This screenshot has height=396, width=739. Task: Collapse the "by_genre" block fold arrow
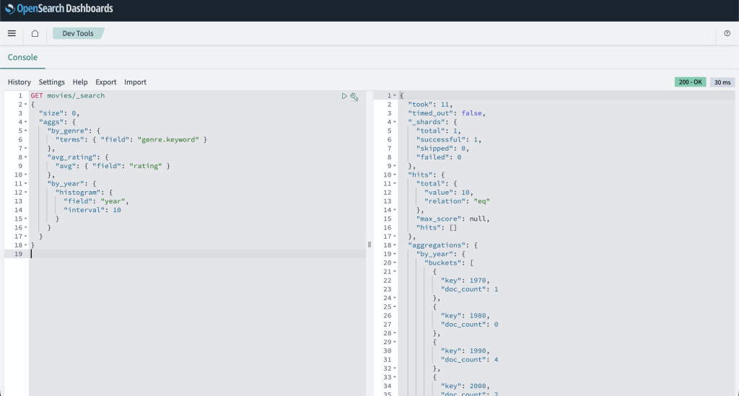point(27,131)
